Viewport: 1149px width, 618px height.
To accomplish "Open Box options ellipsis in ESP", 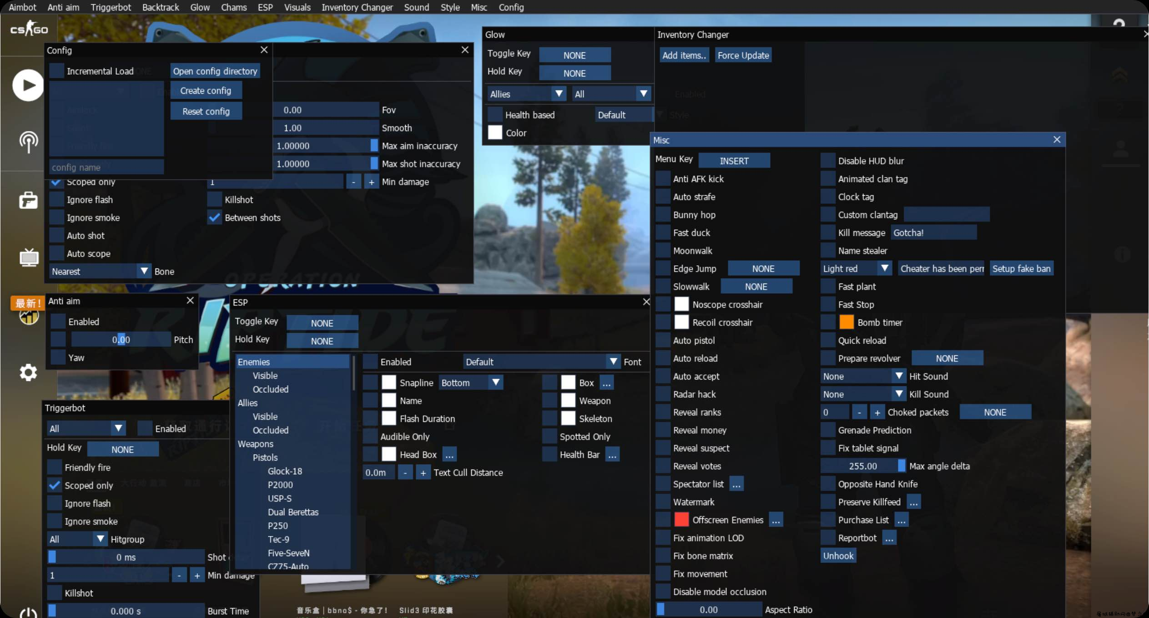I will pyautogui.click(x=606, y=383).
